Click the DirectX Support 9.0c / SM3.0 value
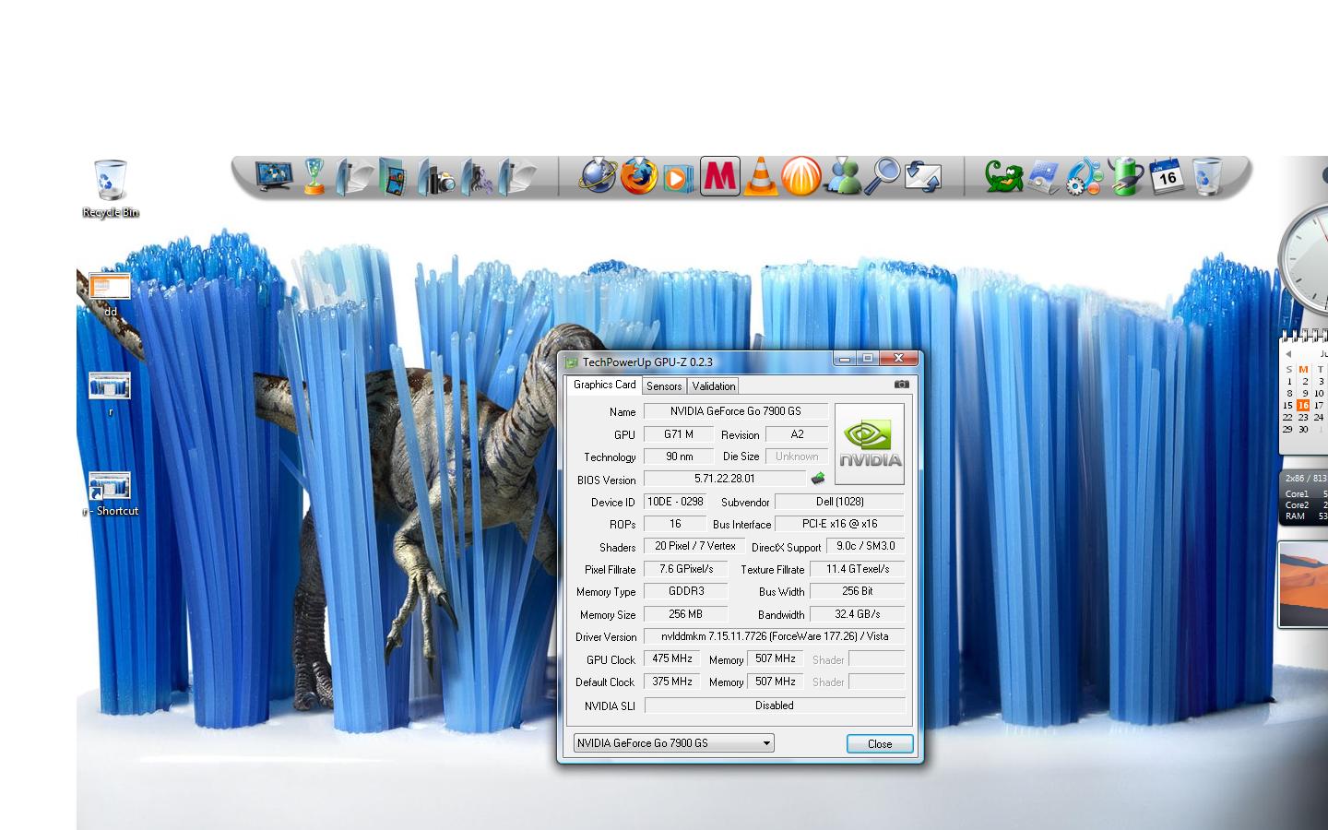This screenshot has width=1328, height=830. point(865,546)
